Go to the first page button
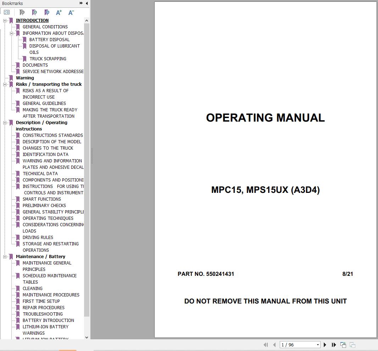The width and height of the screenshot is (378, 351). tap(266, 345)
